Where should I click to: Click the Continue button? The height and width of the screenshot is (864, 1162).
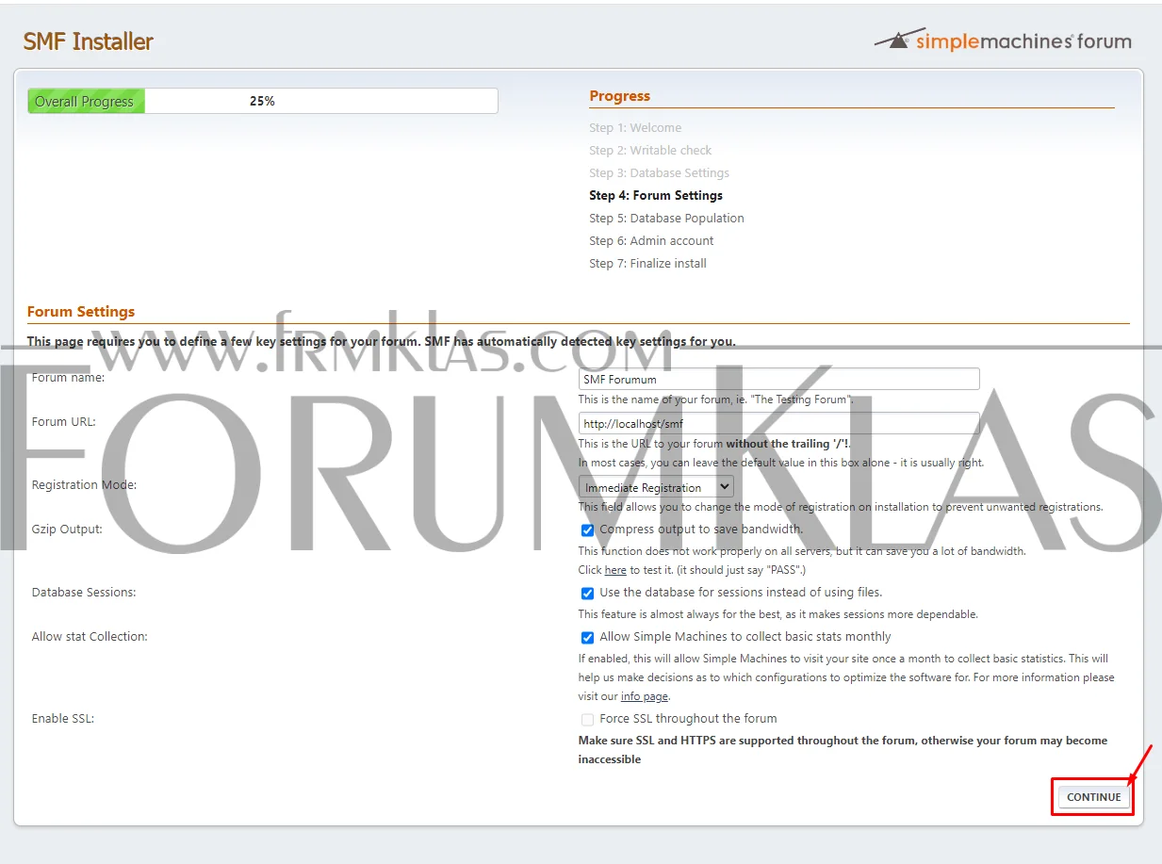click(1092, 796)
